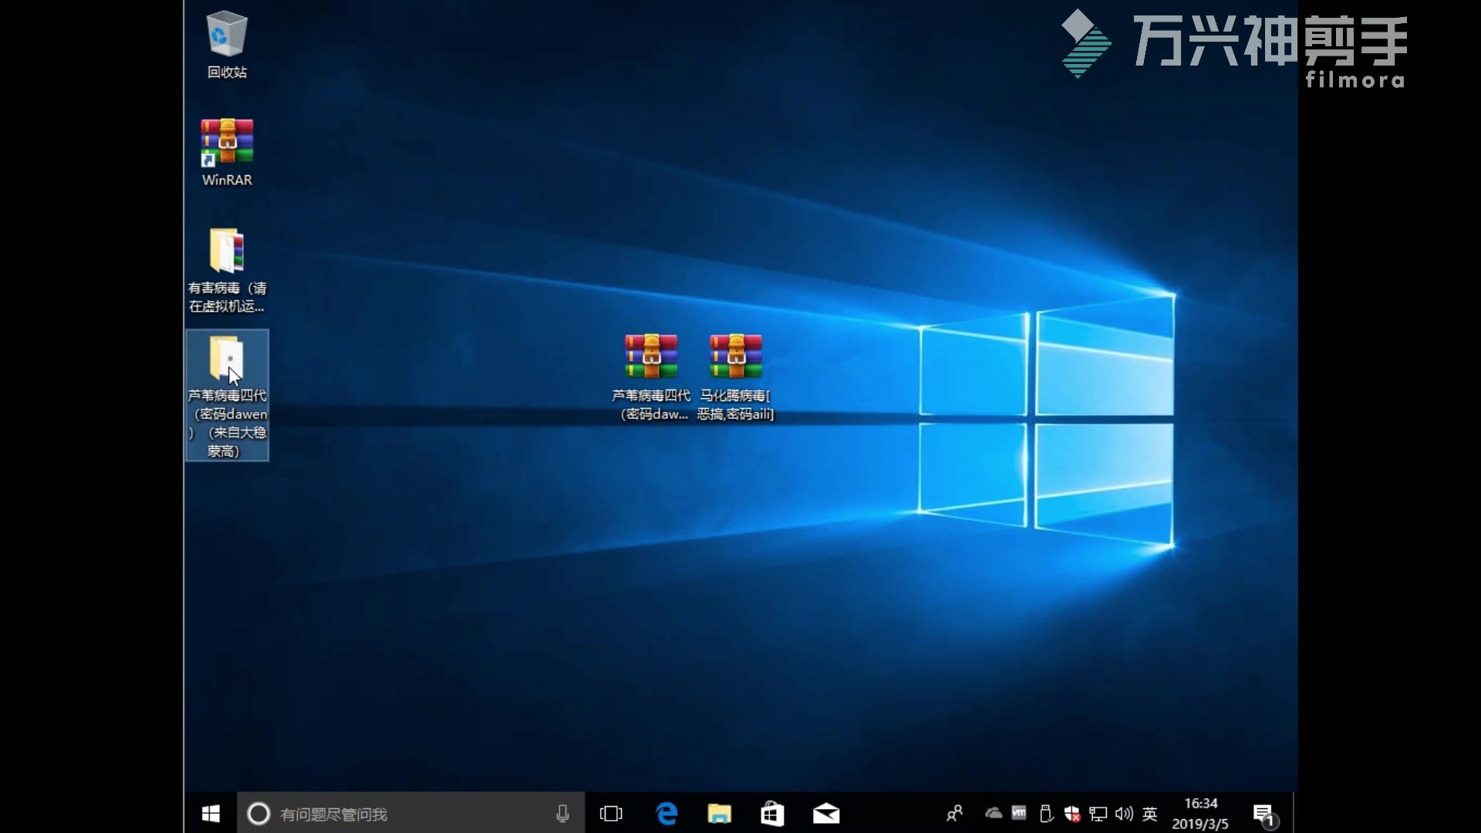Select the 芦苇病毒四代 RAR archive in desktop center

[x=651, y=377]
